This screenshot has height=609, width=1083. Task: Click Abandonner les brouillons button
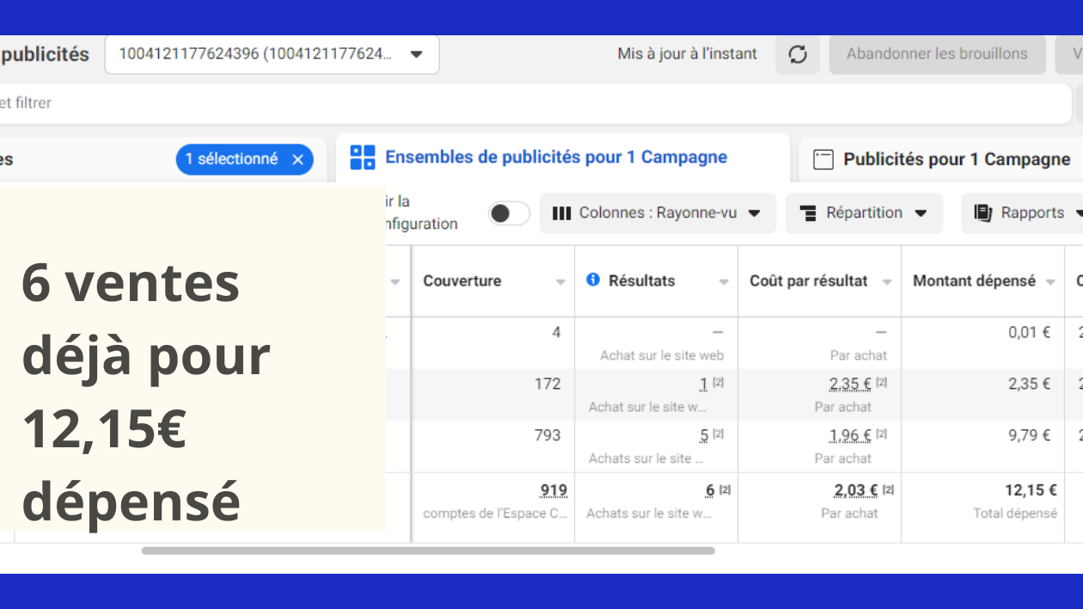tap(937, 54)
